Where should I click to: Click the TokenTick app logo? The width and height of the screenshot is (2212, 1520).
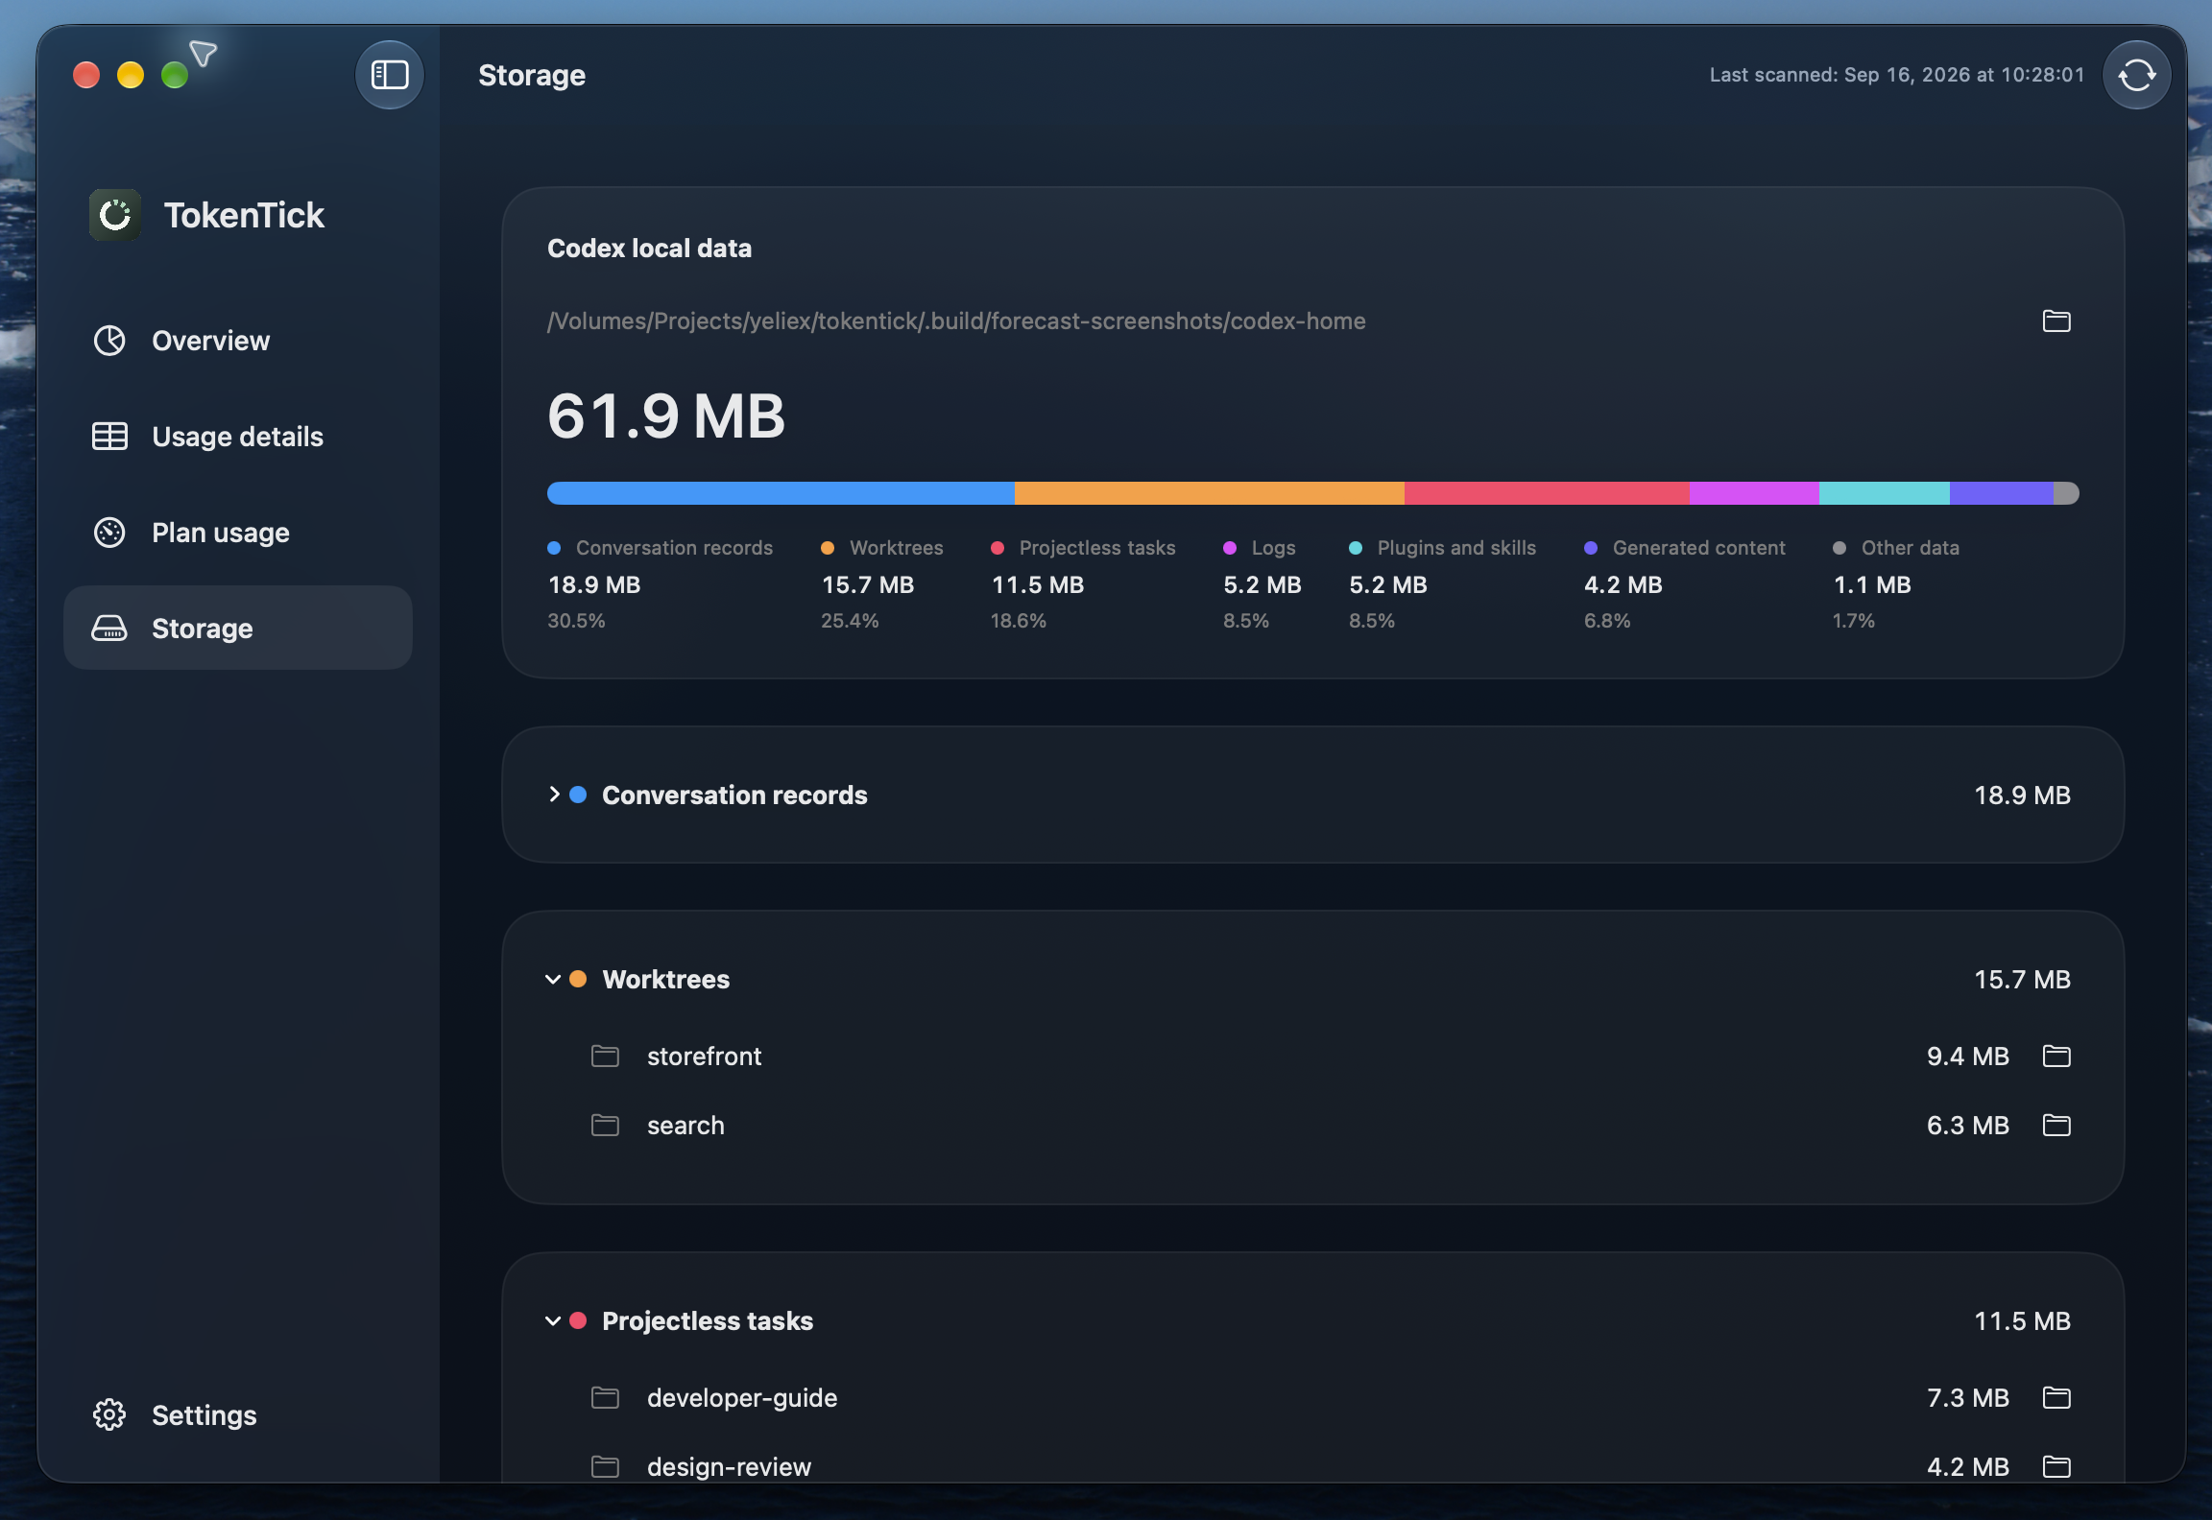tap(115, 215)
